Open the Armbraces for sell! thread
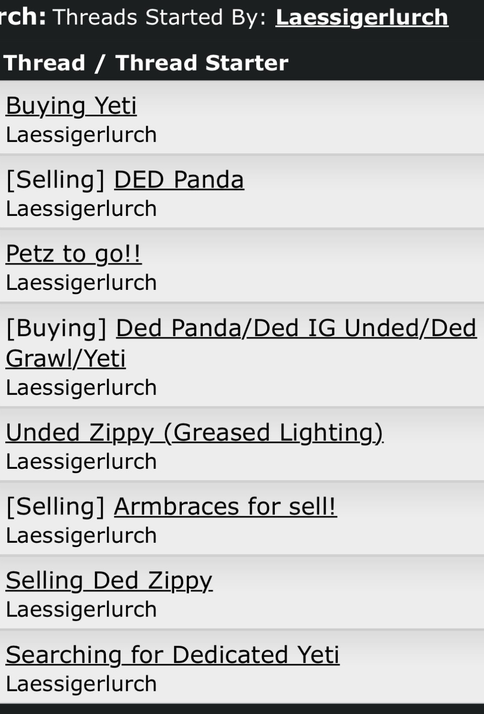 click(x=225, y=506)
